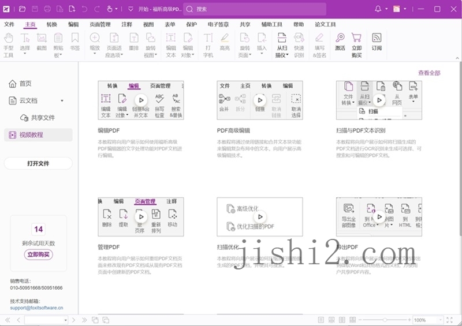Viewport: 462px width, 326px height.
Task: Switch to the Protect (保护) tab
Action: click(192, 24)
